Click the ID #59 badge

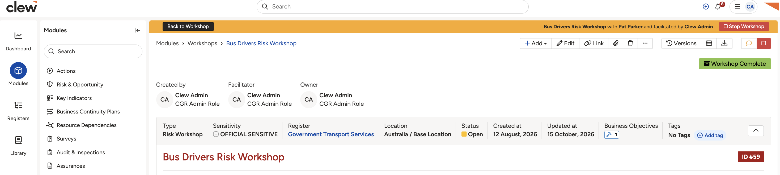click(751, 157)
